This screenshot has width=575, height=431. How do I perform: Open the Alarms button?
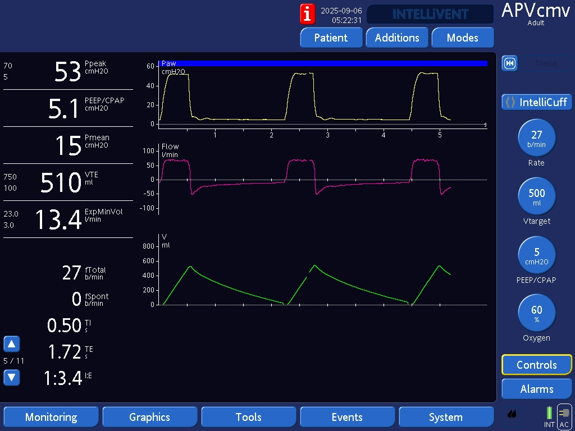[537, 389]
